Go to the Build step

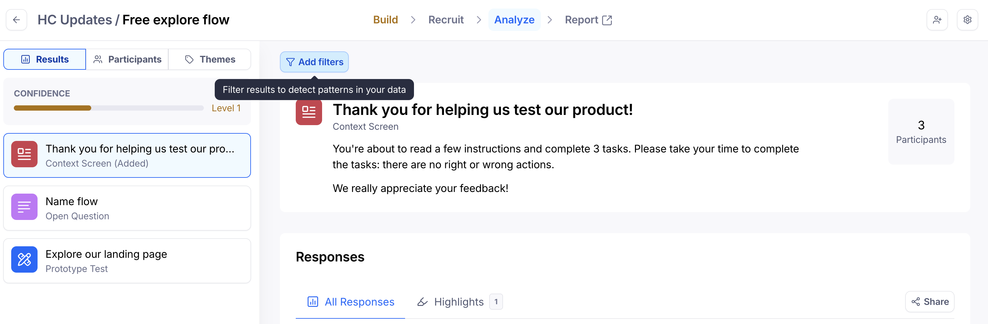(x=385, y=20)
